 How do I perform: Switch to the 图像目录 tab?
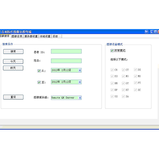(17, 36)
